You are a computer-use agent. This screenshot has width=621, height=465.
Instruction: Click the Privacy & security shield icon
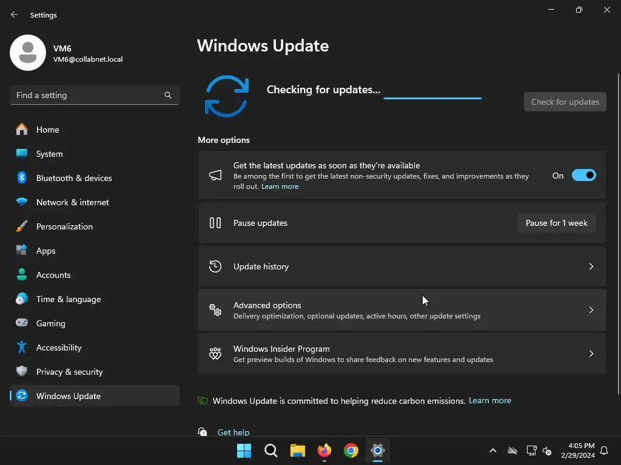pos(22,371)
